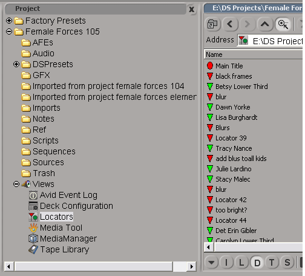305x276 pixels.
Task: Click red marker of add blus toall kids
Action: pyautogui.click(x=210, y=159)
